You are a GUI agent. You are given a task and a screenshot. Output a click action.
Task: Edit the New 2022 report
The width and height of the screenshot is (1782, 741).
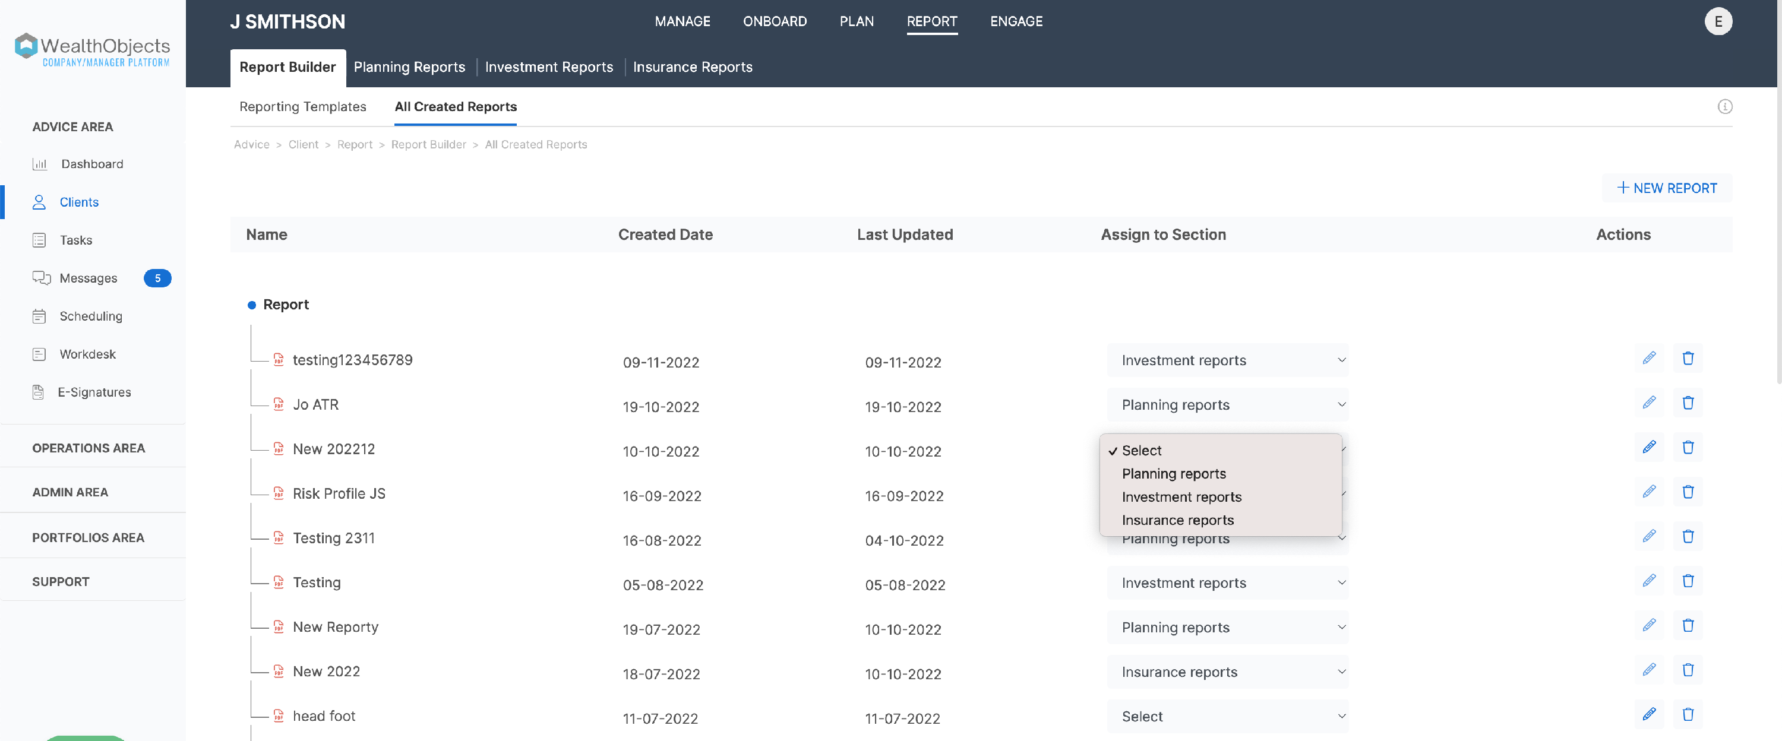(x=1649, y=670)
